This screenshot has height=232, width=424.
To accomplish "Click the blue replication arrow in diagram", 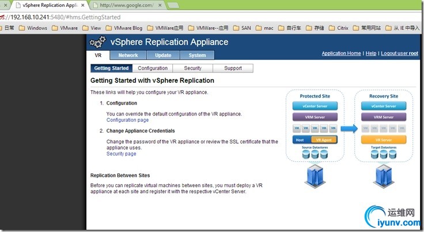I will pyautogui.click(x=349, y=129).
